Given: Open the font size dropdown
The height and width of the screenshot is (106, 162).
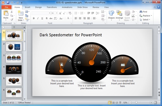Looking at the screenshot, I should click(x=57, y=13).
